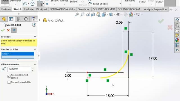Toggle the keep visible pushpin

pyautogui.click(x=14, y=30)
